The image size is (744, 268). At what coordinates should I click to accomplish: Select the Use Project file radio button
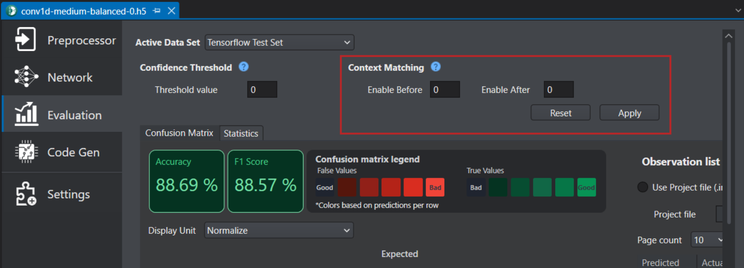pyautogui.click(x=643, y=188)
